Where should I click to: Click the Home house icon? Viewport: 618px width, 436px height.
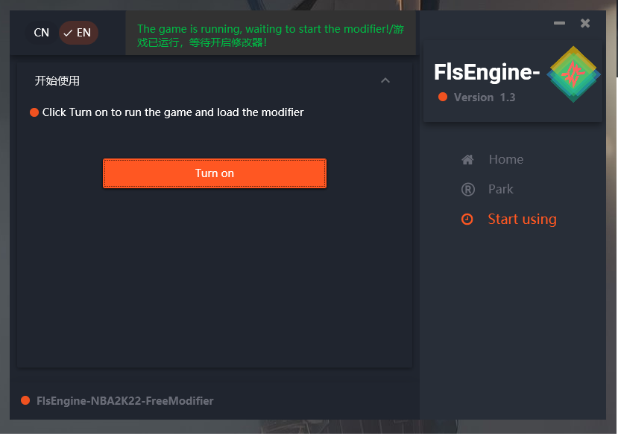(x=467, y=159)
